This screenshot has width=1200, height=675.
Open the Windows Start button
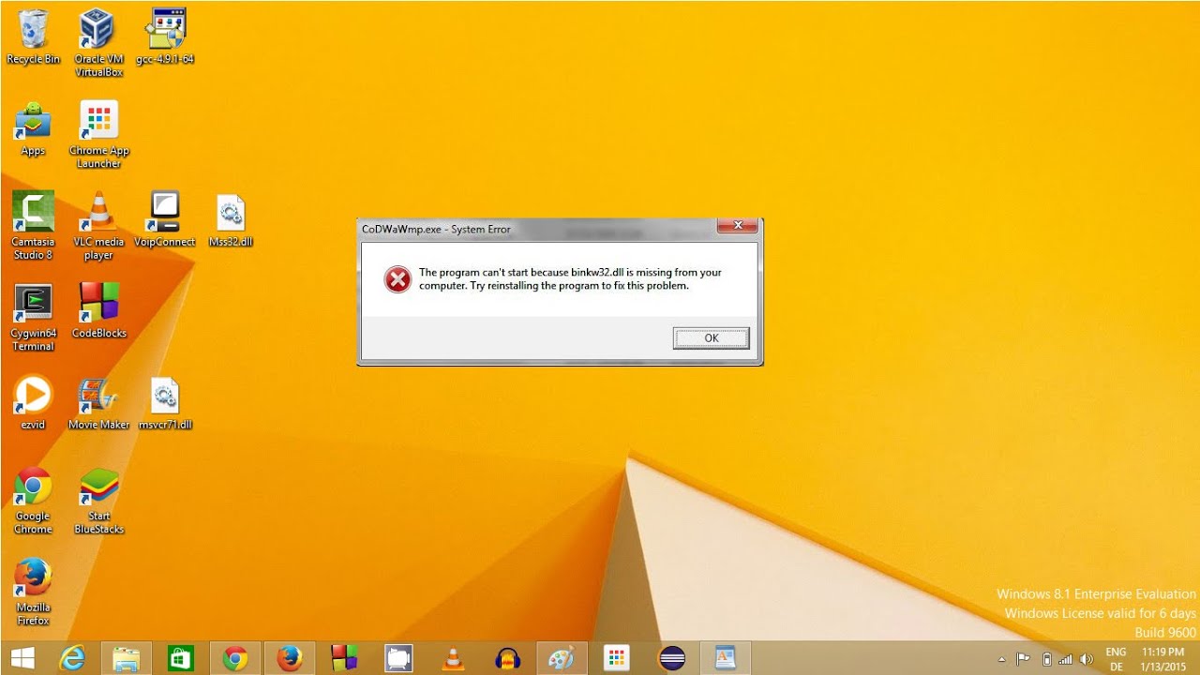[21, 658]
